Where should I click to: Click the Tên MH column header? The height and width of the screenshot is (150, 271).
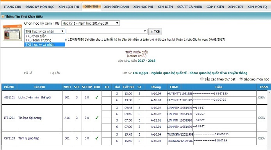(x=39, y=87)
